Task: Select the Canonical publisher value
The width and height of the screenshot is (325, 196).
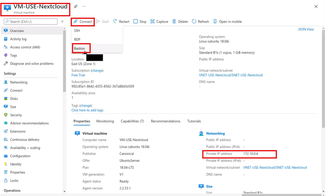Action: tap(127, 154)
